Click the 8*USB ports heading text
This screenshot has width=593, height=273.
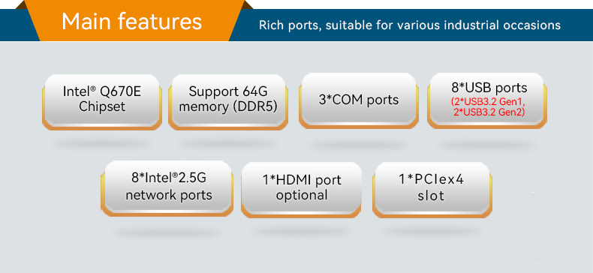coord(489,88)
